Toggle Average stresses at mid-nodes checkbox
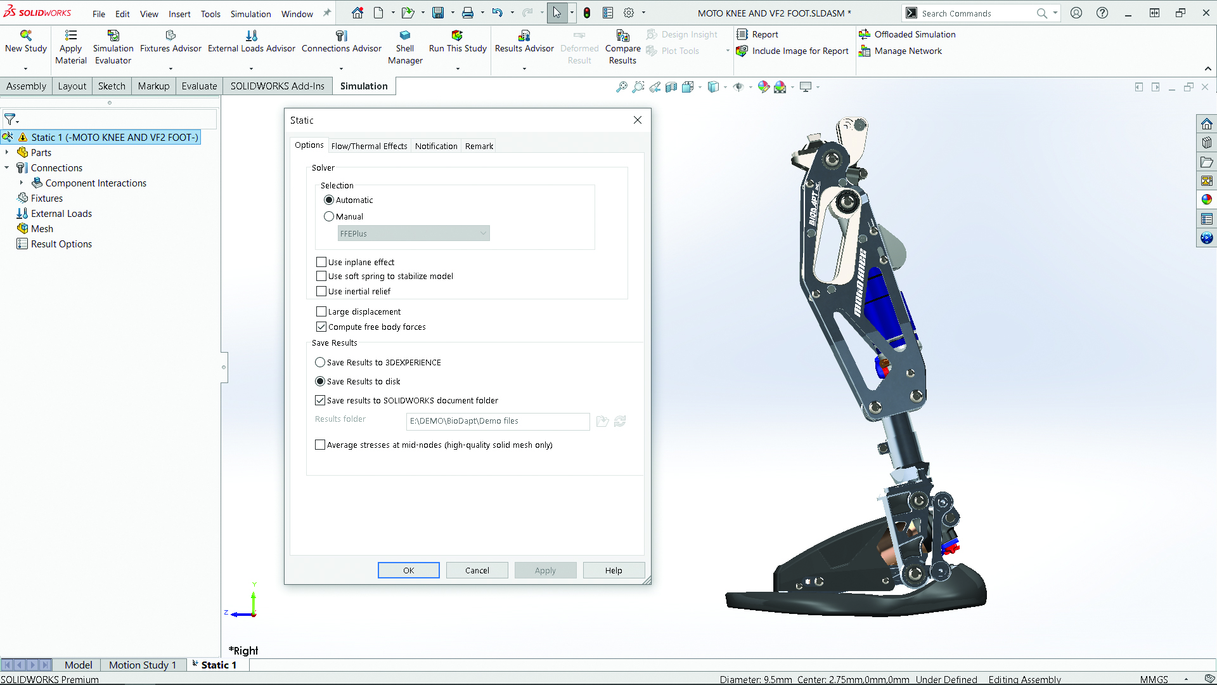Viewport: 1217px width, 685px height. coord(320,445)
